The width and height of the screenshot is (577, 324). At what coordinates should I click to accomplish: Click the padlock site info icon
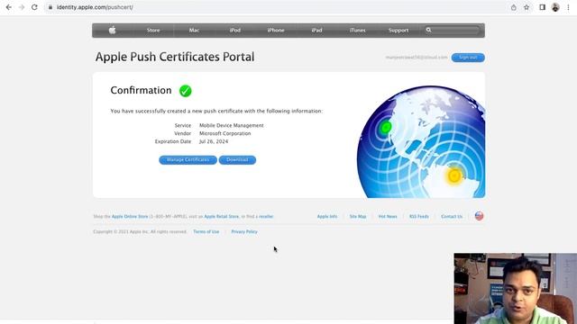(x=50, y=7)
